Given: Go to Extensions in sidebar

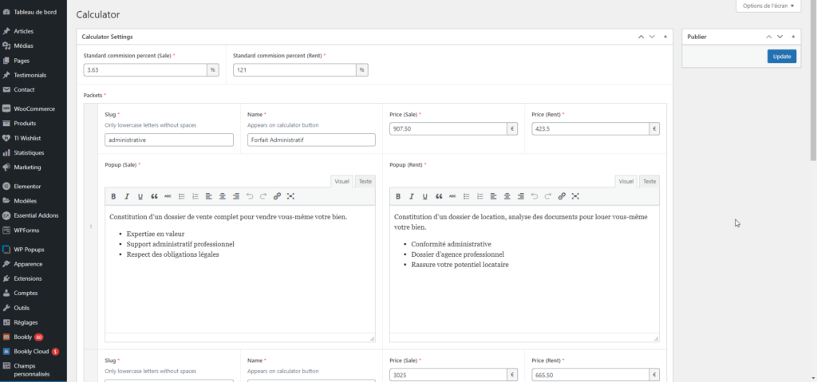Looking at the screenshot, I should click(x=34, y=278).
